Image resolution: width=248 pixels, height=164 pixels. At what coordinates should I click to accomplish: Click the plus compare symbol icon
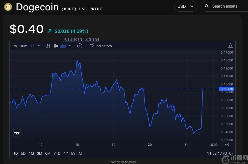(x=80, y=46)
